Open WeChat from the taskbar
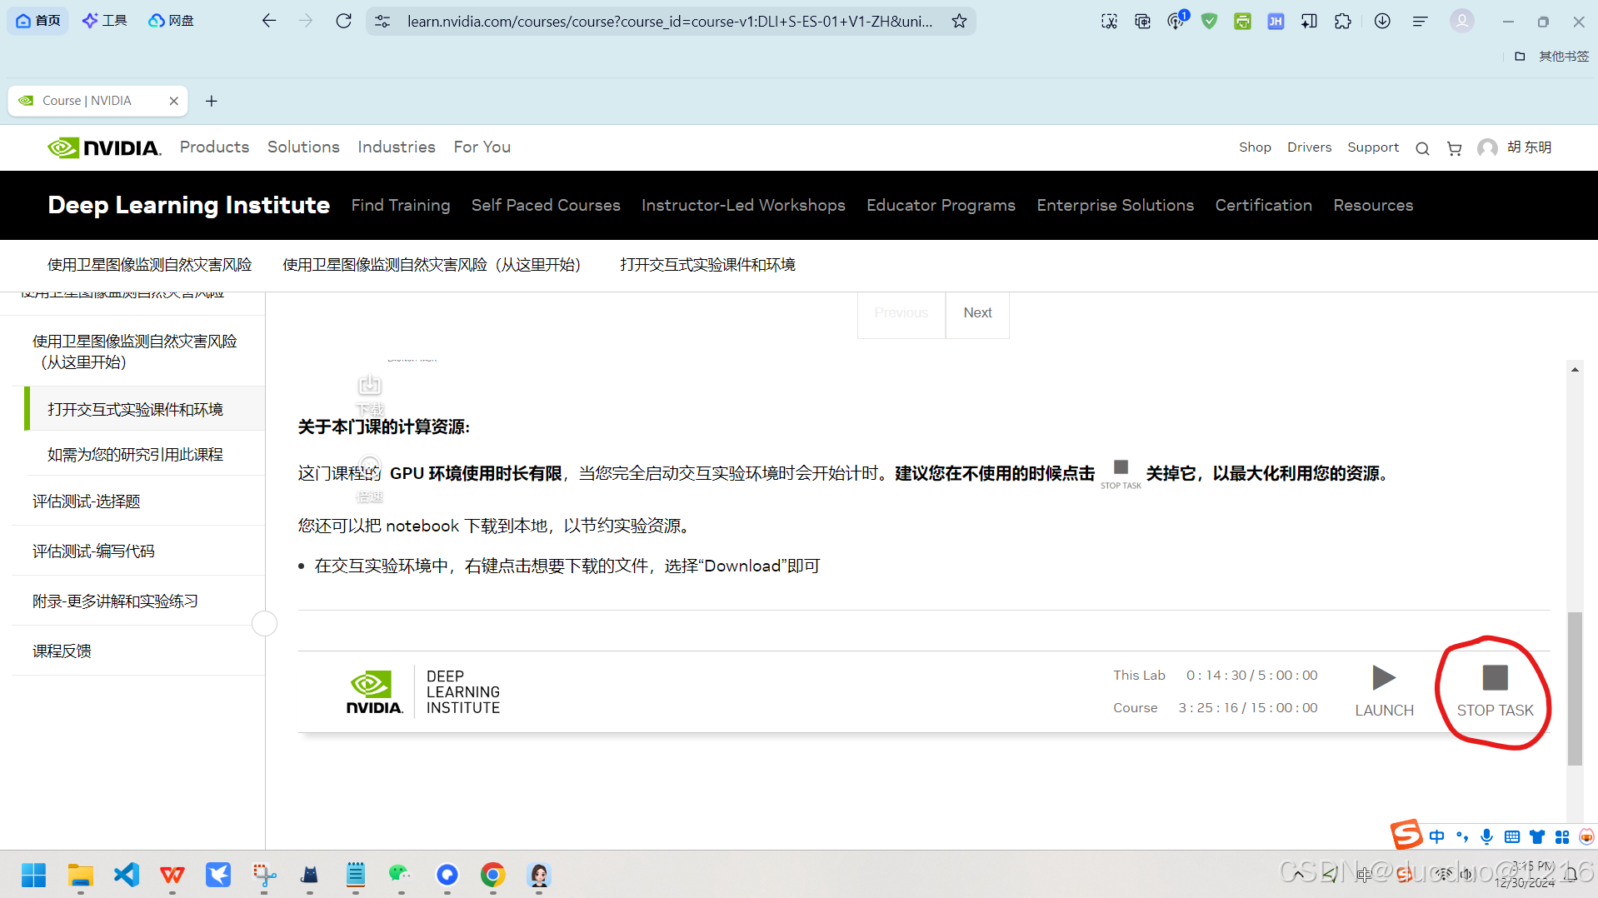The width and height of the screenshot is (1598, 898). (401, 875)
